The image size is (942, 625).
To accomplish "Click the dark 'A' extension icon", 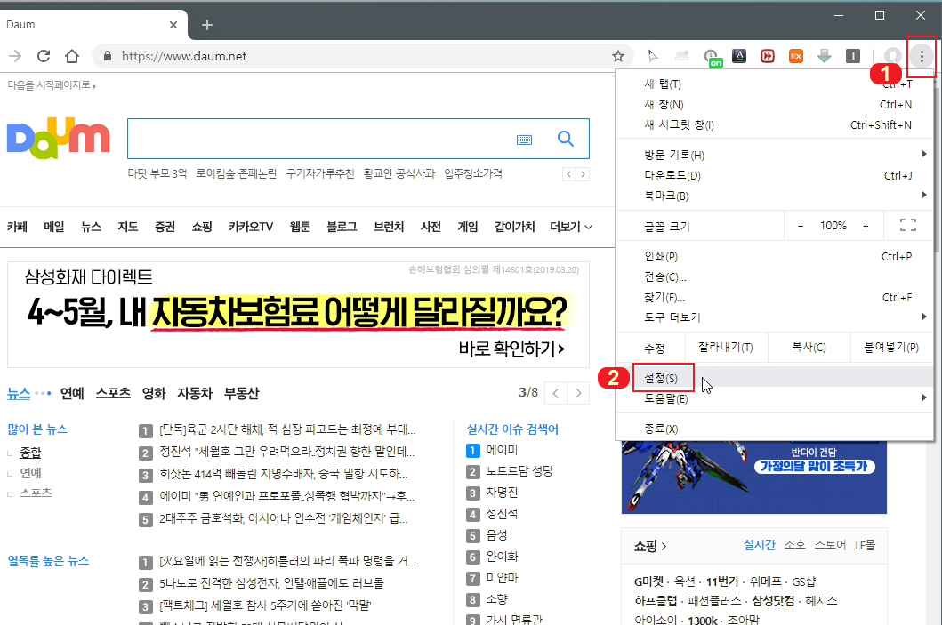I will [x=739, y=56].
